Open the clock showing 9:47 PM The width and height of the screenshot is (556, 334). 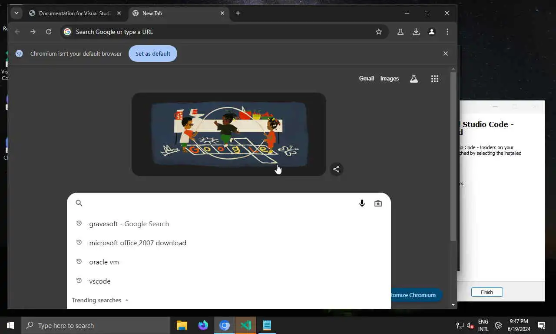pyautogui.click(x=519, y=325)
